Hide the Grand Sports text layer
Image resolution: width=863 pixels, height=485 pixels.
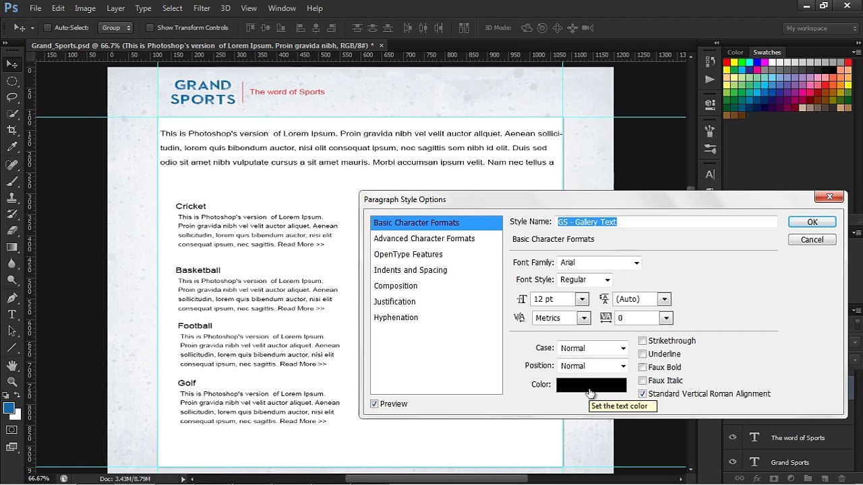tap(732, 462)
